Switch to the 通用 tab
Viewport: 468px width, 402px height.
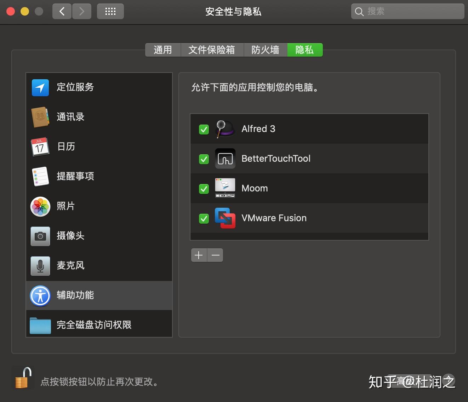[x=163, y=50]
